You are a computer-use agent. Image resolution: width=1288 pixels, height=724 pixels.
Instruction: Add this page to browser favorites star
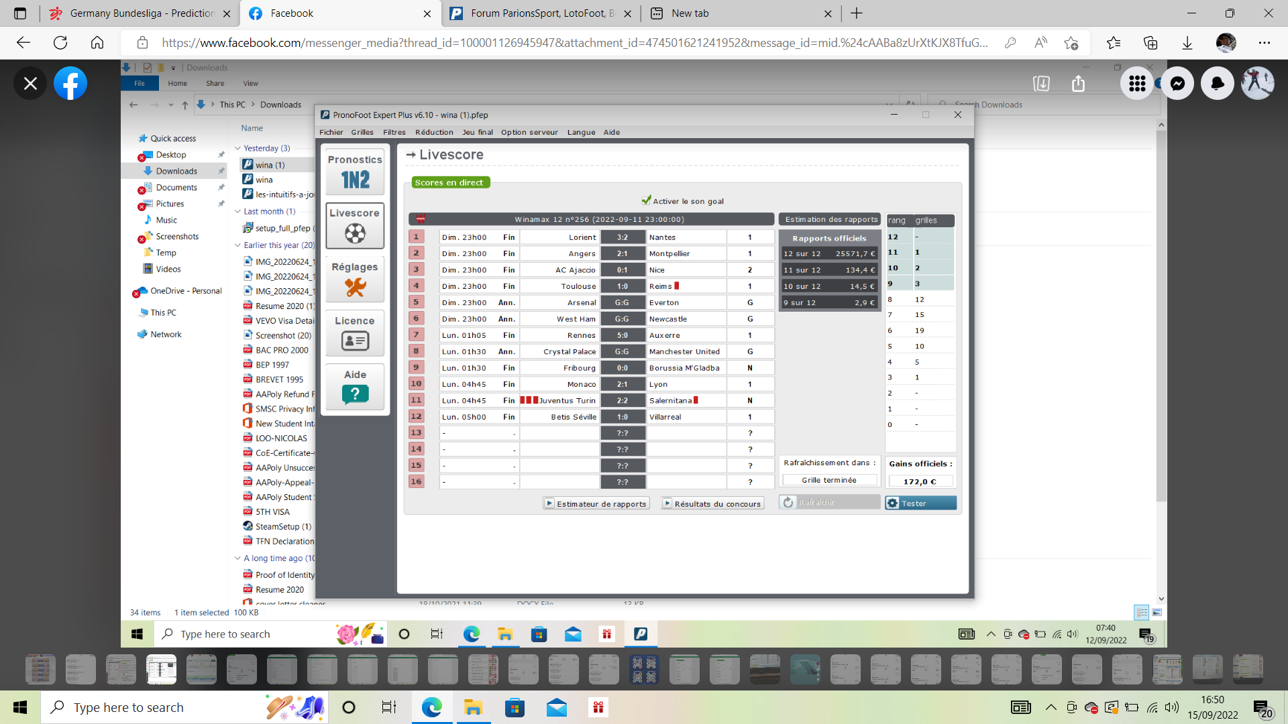(1071, 43)
